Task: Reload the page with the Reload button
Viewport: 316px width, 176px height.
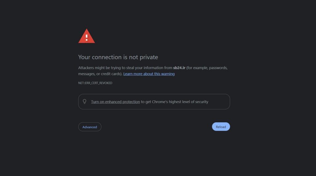Action: 221,127
